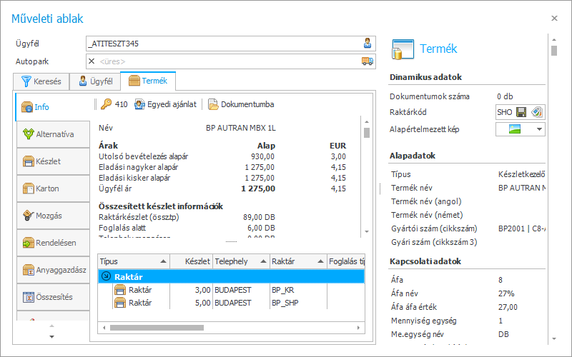Screen dimensions: 572x357
Task: Click the customer picker icon in Ügyfél field
Action: tap(368, 44)
